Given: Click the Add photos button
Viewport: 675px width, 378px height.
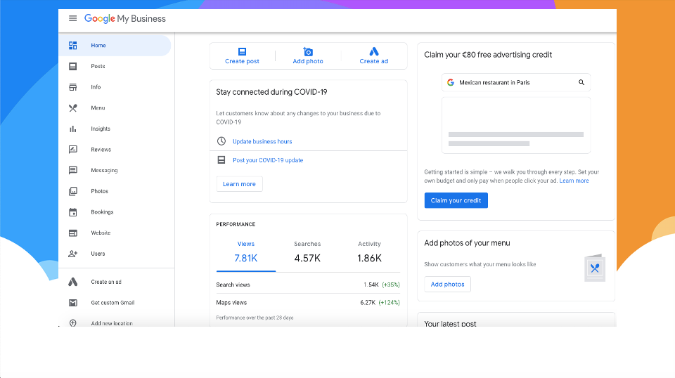Looking at the screenshot, I should click(448, 285).
